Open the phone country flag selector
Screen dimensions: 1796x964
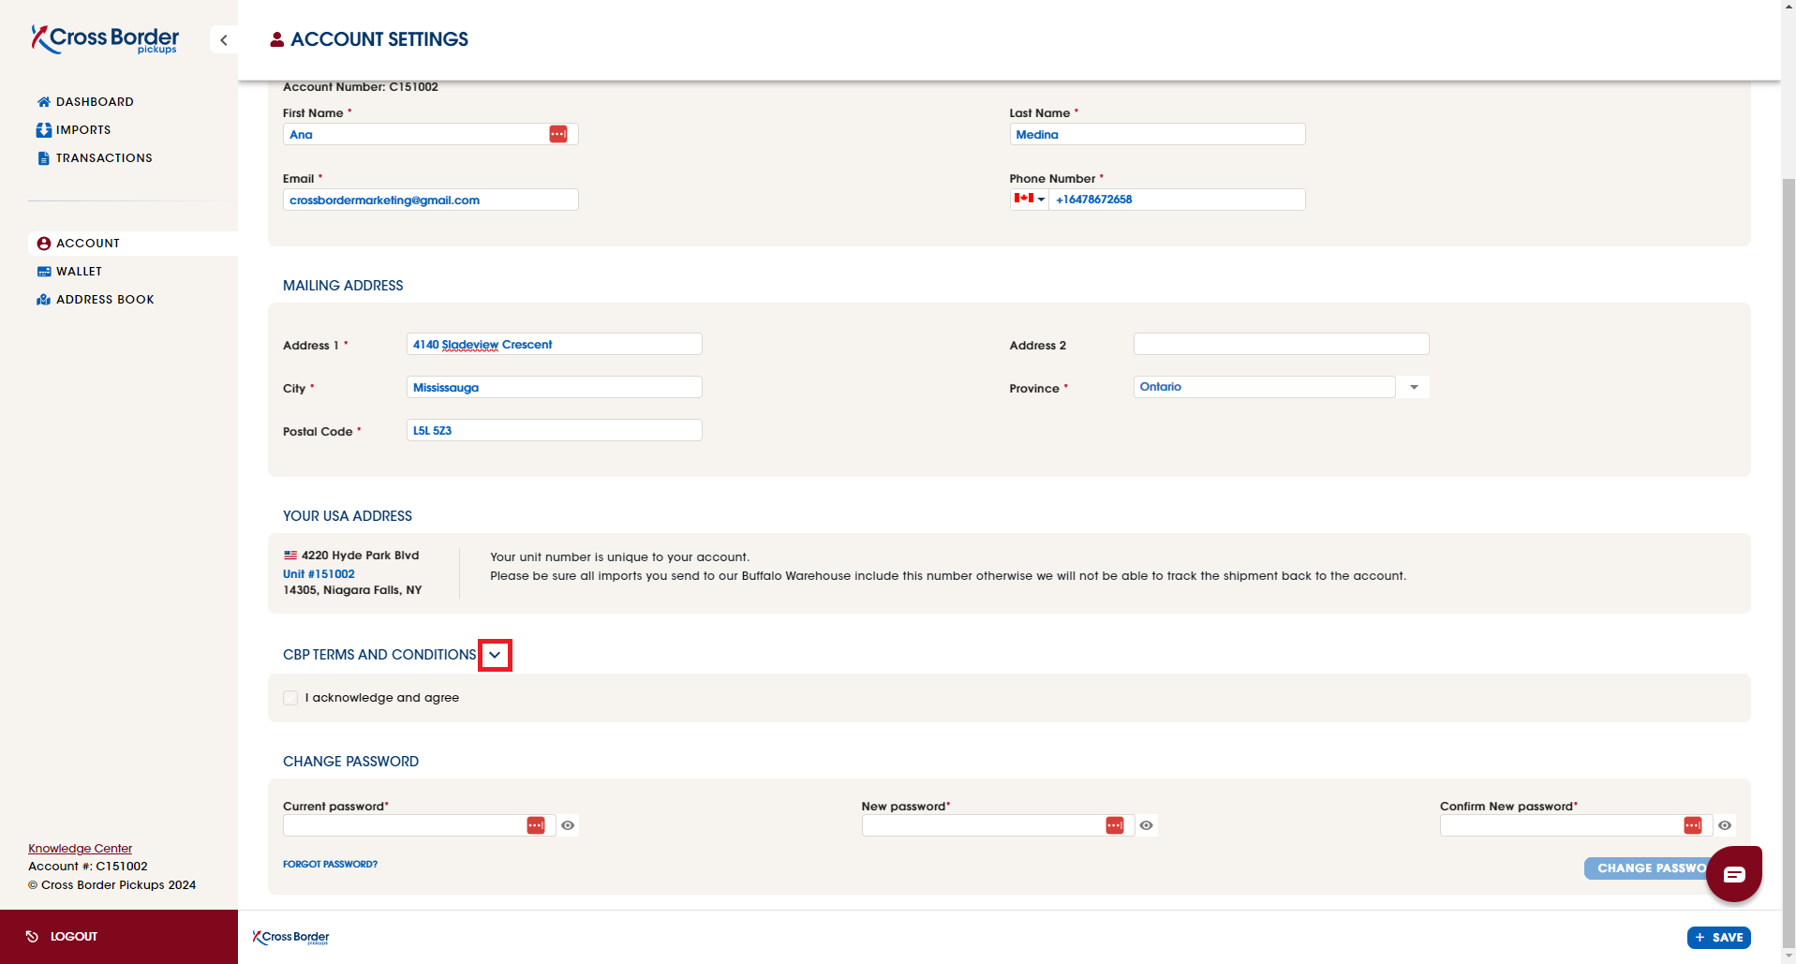tap(1030, 199)
